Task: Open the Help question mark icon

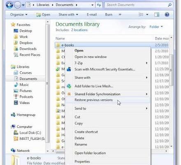Action: 167,14
